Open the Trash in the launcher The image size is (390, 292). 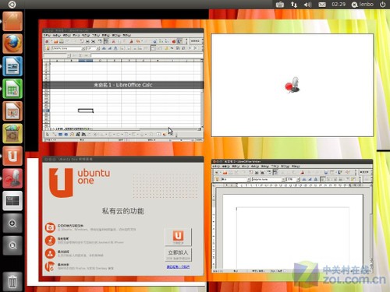(x=12, y=282)
